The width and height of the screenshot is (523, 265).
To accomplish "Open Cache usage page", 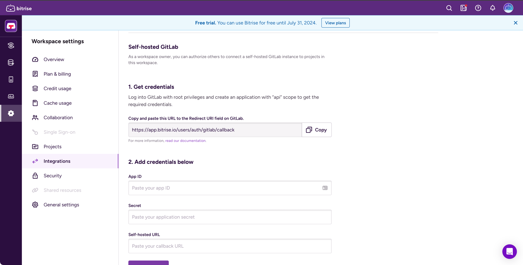I will (x=70, y=103).
